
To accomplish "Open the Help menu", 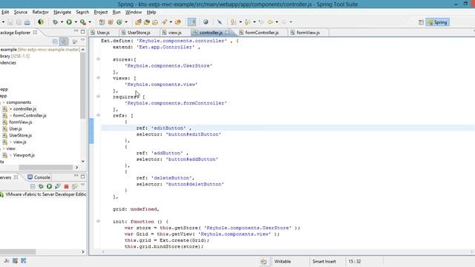I will tap(151, 12).
